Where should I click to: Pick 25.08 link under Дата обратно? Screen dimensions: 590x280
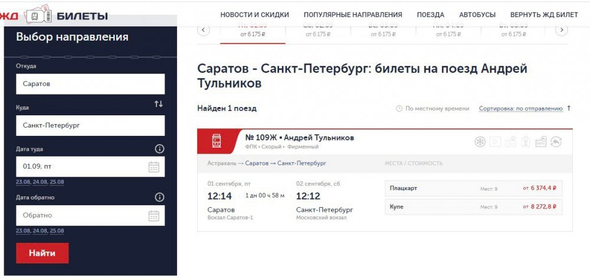57,231
